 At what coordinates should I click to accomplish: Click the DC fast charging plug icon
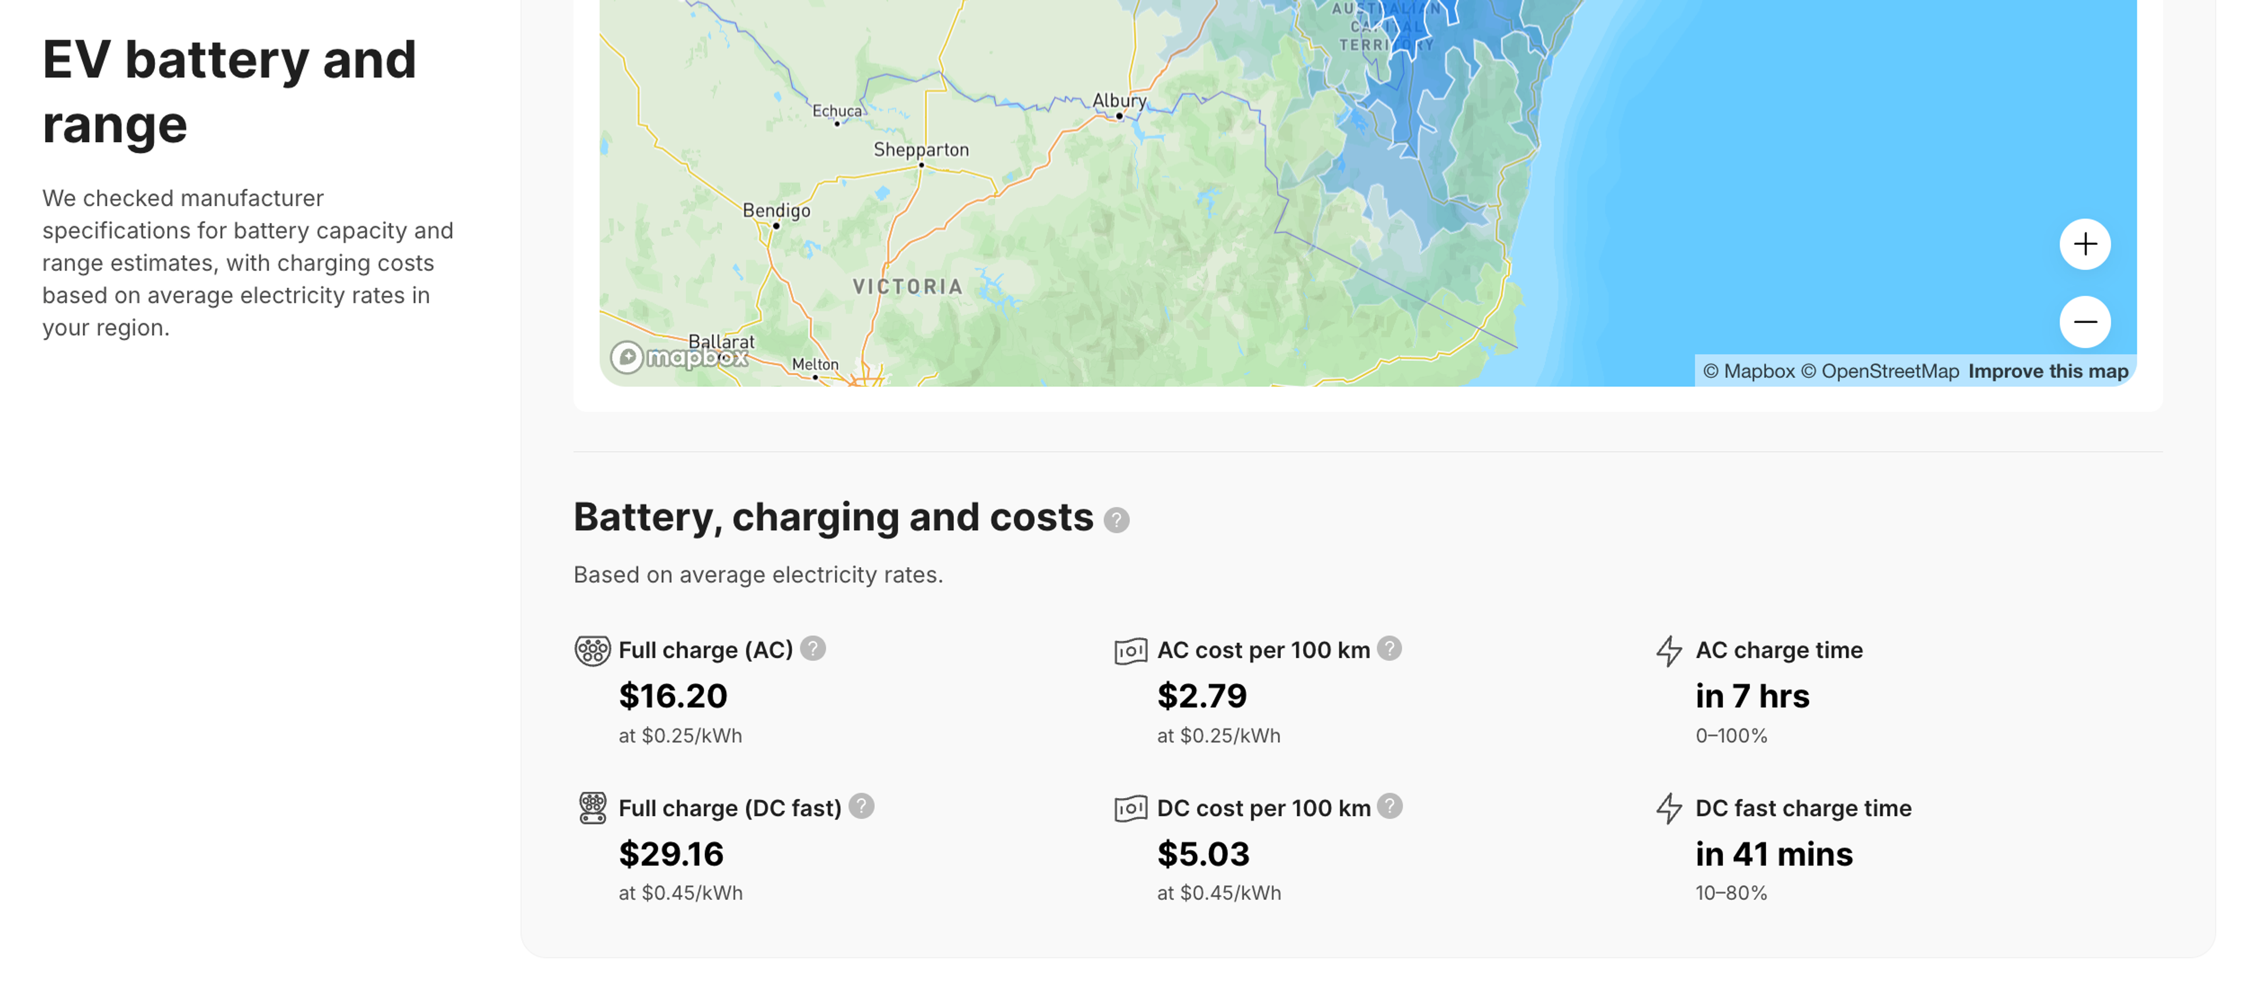pyautogui.click(x=592, y=809)
